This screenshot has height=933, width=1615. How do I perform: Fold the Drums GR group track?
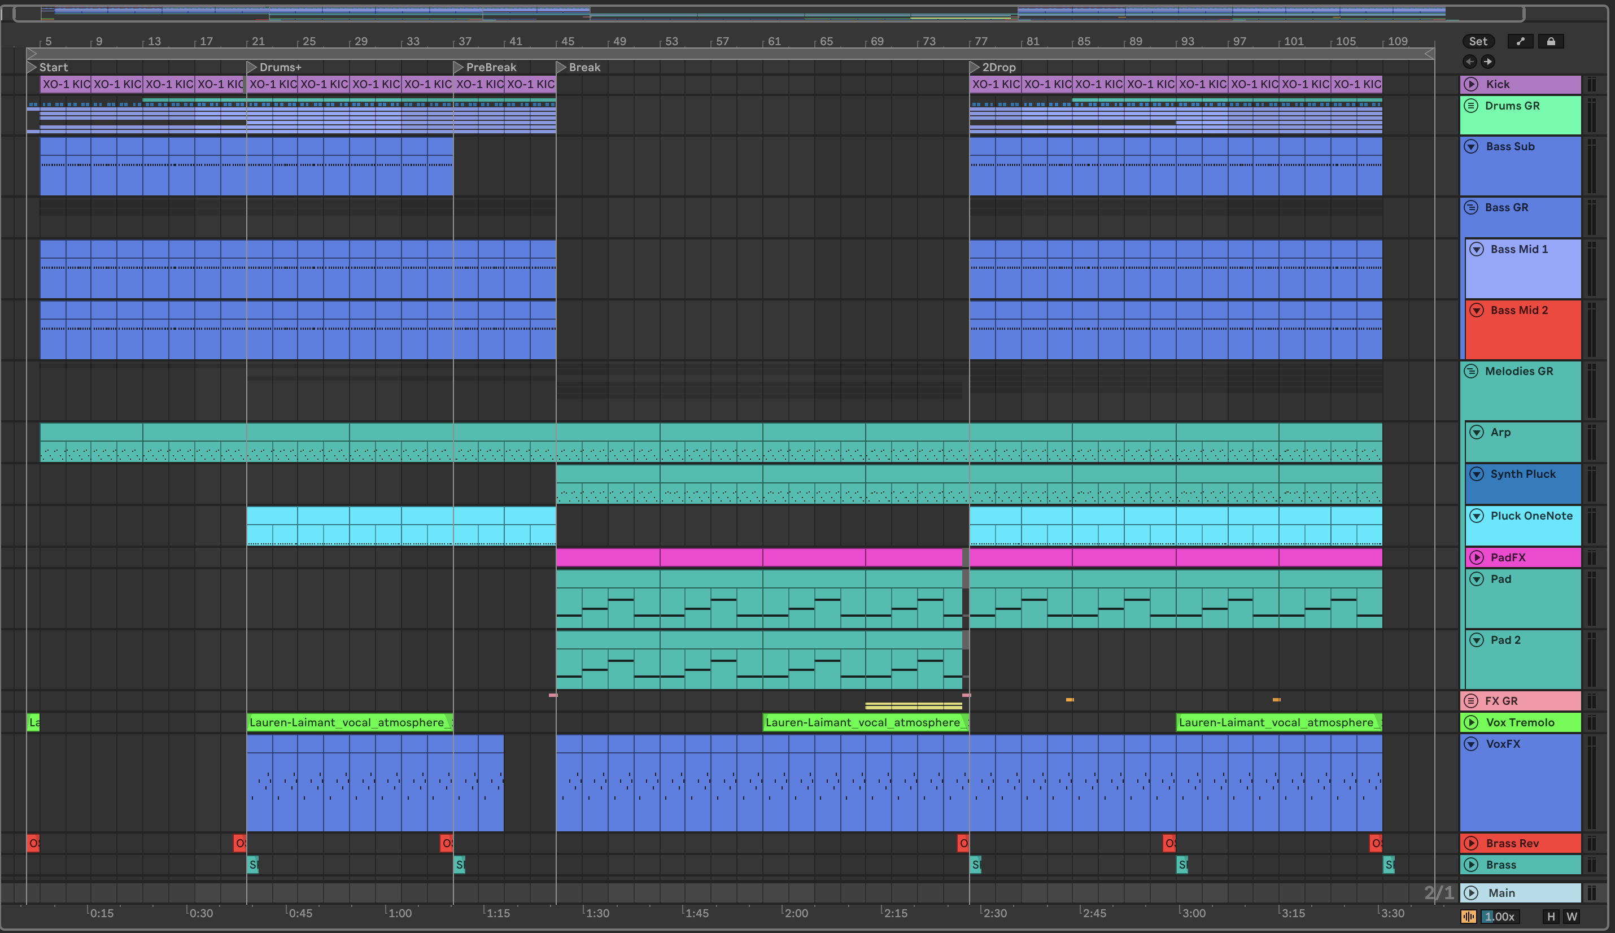click(1472, 106)
